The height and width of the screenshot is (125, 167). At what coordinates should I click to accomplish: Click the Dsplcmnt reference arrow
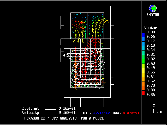[x=50, y=109]
